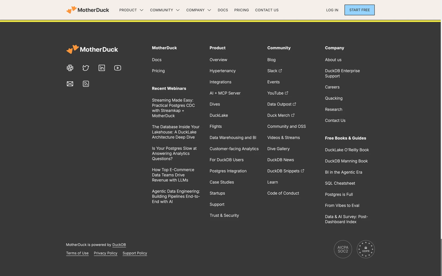Open the Careers link

(332, 87)
